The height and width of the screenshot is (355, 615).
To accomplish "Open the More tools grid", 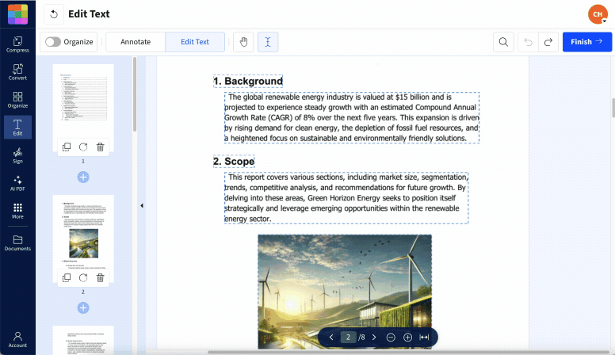I will pos(17,211).
